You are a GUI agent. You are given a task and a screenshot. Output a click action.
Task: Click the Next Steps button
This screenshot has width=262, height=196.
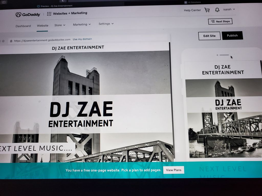220,21
